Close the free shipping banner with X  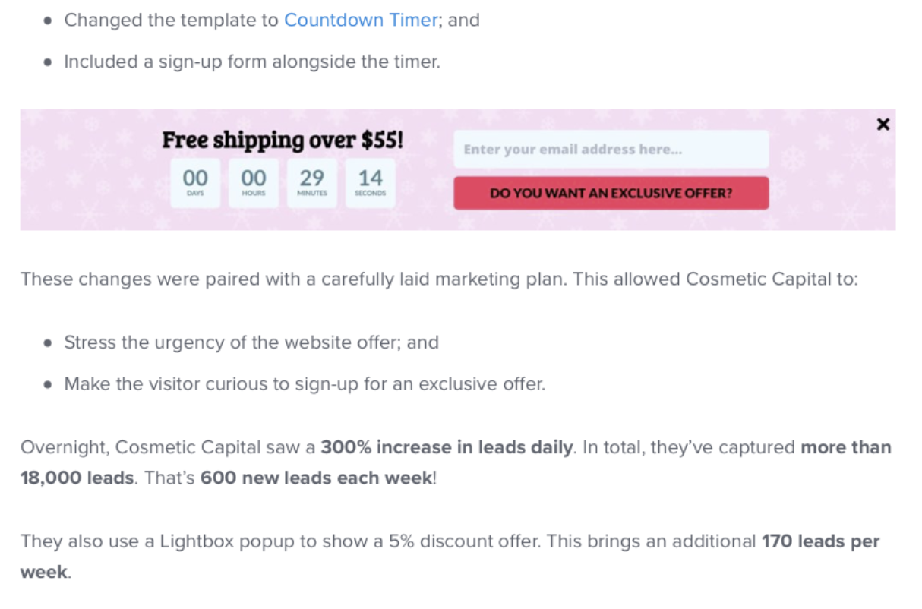883,125
